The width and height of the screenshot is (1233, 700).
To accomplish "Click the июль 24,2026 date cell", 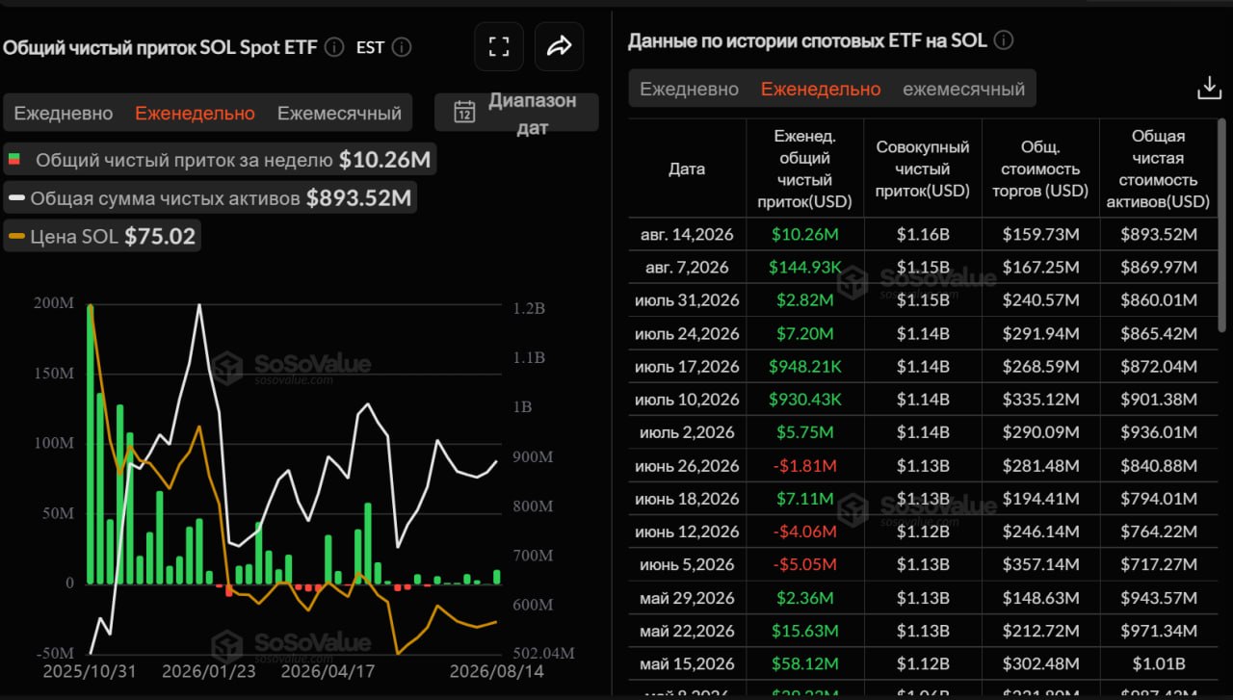I will 687,333.
